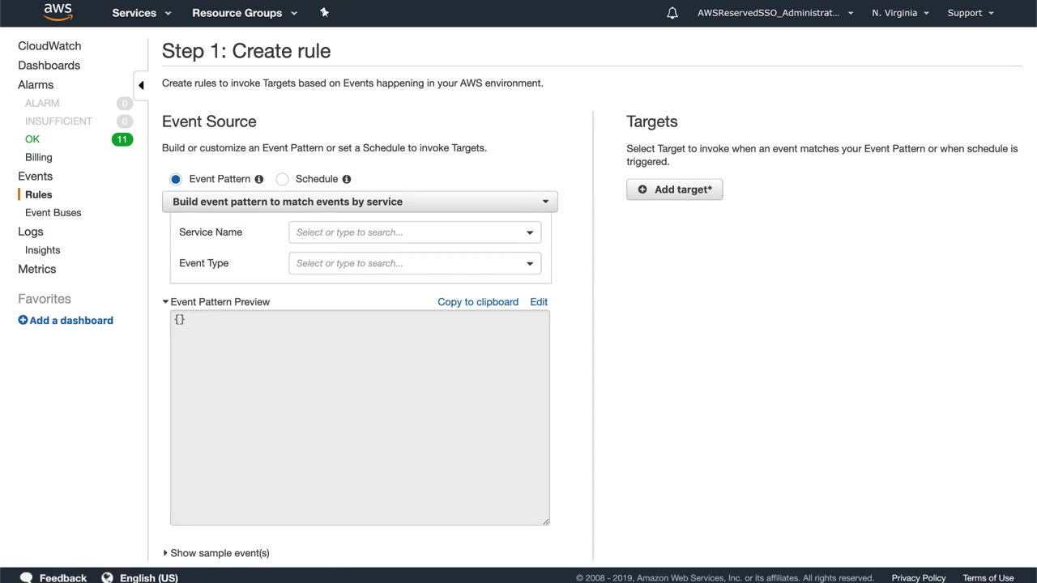
Task: Click the Event Pattern Preview text area
Action: point(360,418)
